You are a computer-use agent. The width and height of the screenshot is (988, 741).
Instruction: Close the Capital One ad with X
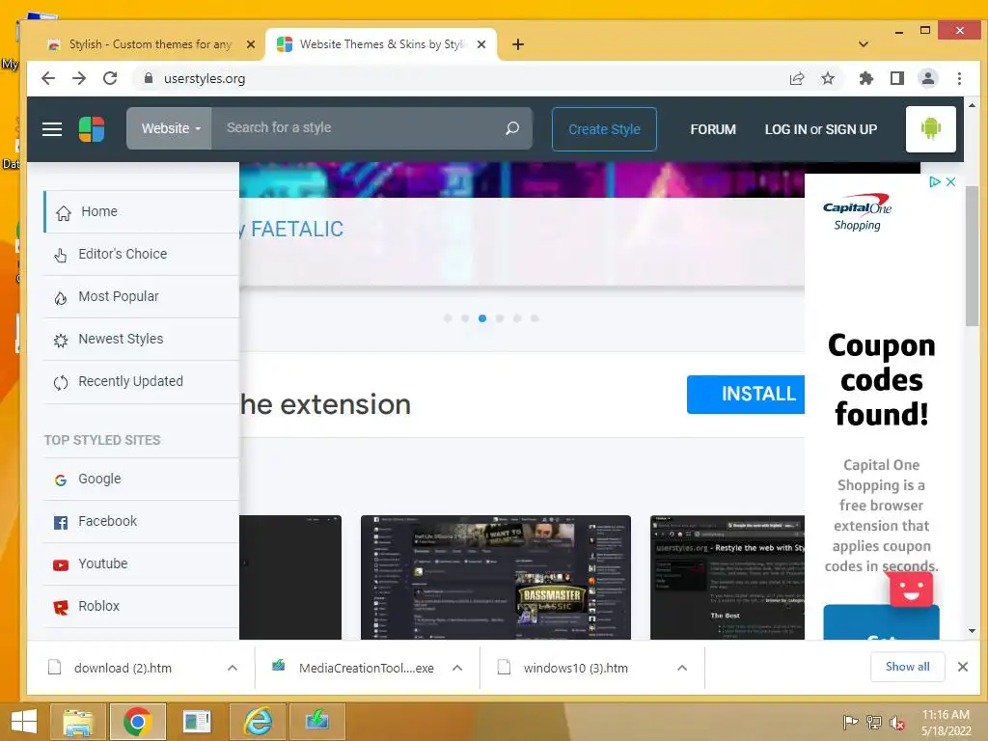coord(950,181)
